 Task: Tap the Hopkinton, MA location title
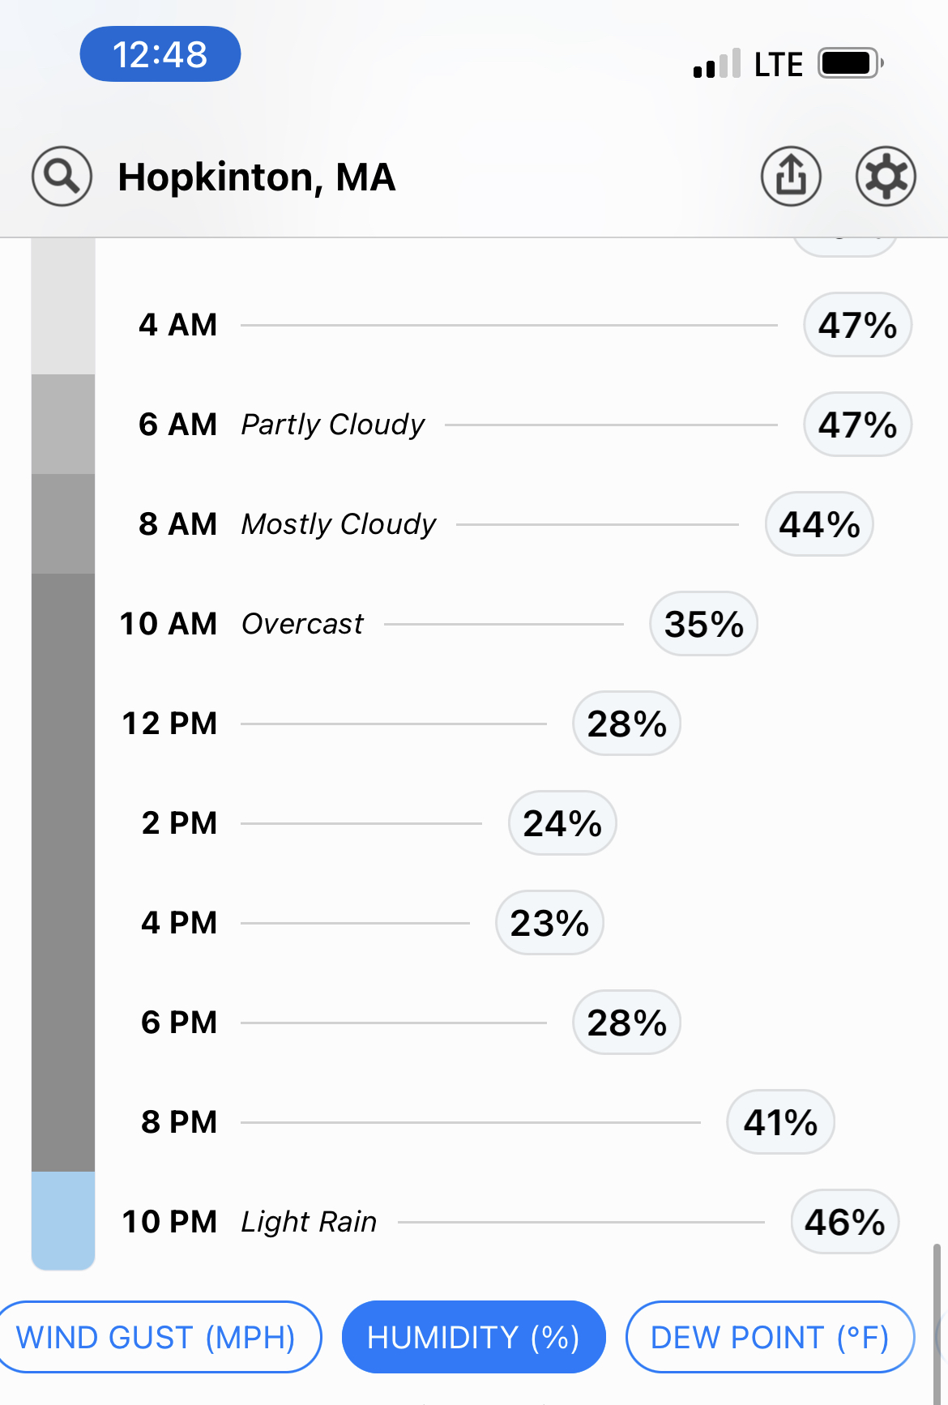(257, 177)
